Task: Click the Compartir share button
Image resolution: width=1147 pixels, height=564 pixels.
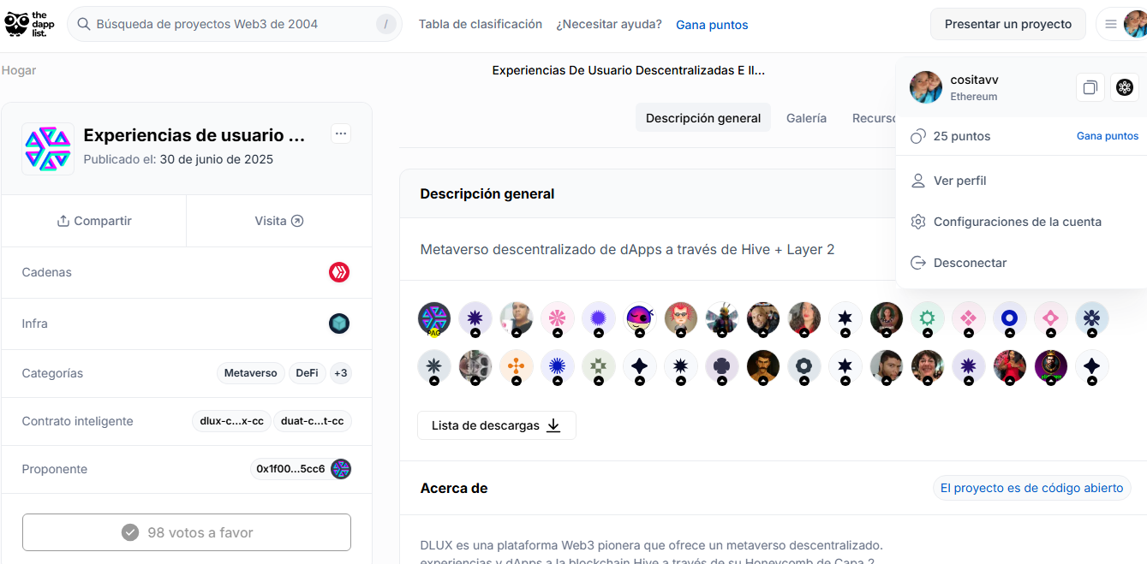Action: click(x=94, y=221)
